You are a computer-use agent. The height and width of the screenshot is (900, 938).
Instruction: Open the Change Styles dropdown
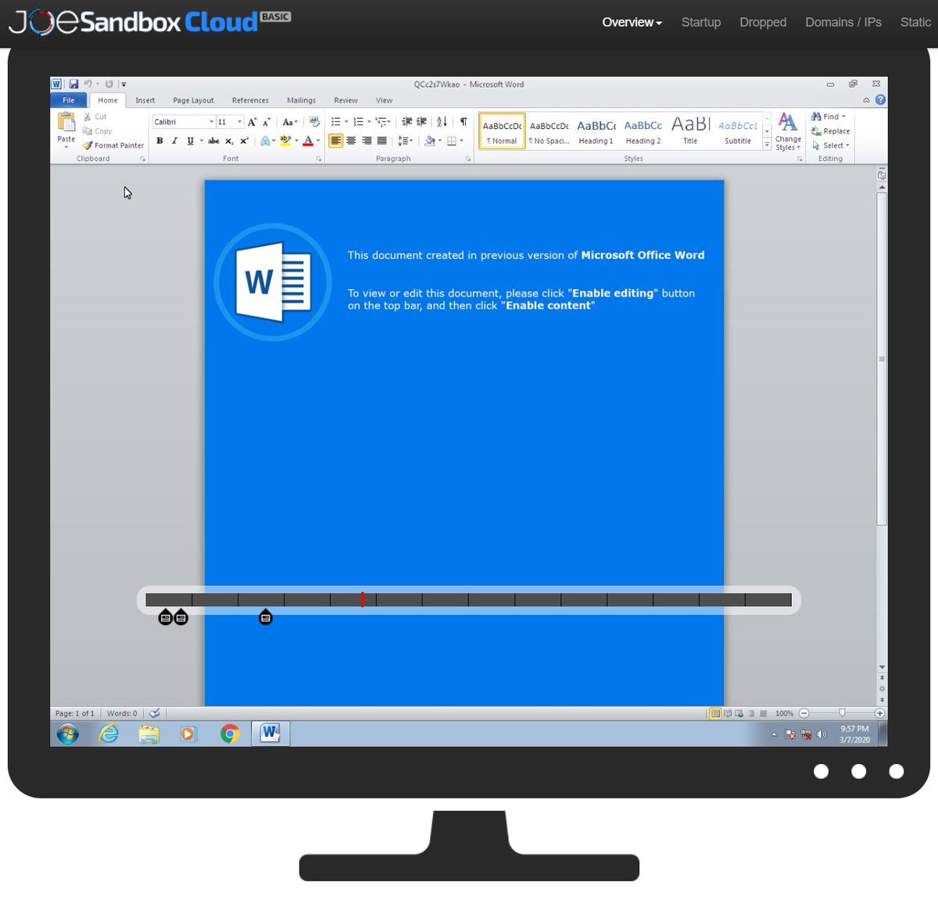point(787,134)
